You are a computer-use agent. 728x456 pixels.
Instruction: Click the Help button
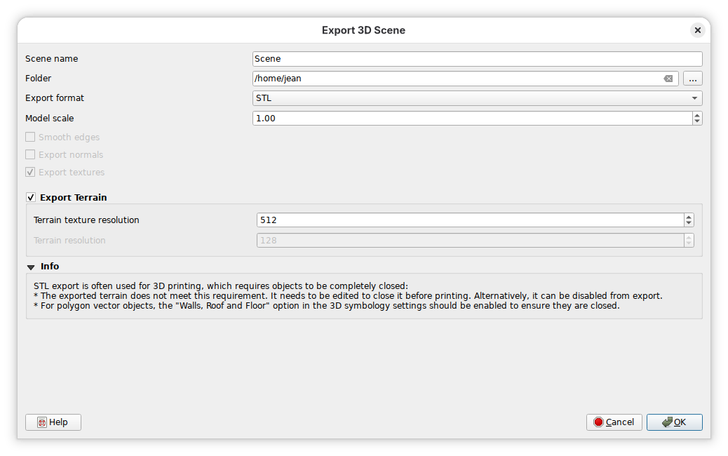(53, 422)
